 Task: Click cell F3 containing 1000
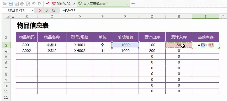[125, 45]
